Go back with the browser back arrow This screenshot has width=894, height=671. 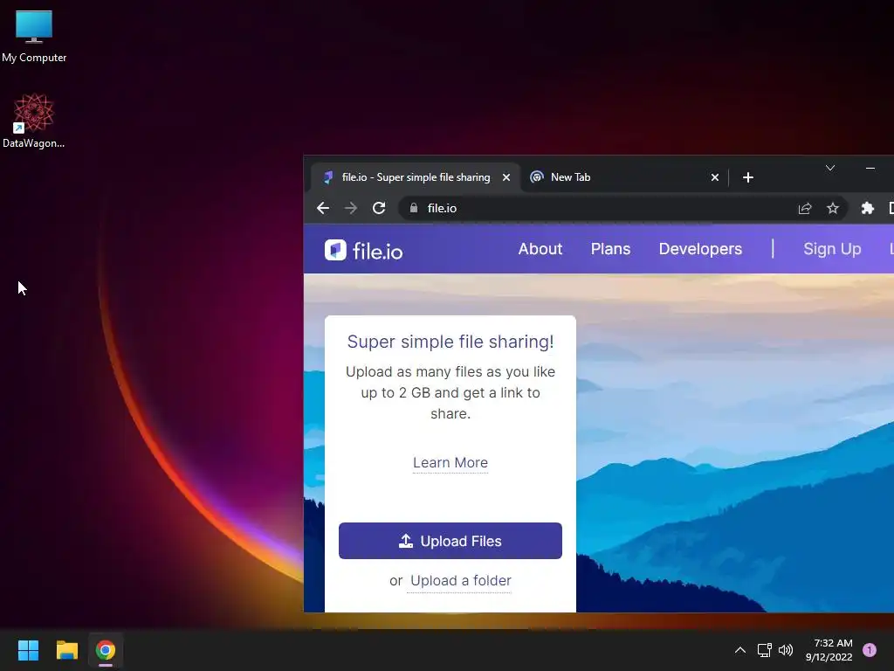point(323,208)
